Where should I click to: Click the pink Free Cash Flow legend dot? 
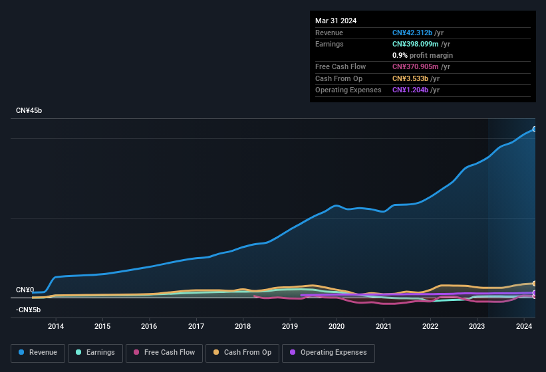[x=136, y=352]
